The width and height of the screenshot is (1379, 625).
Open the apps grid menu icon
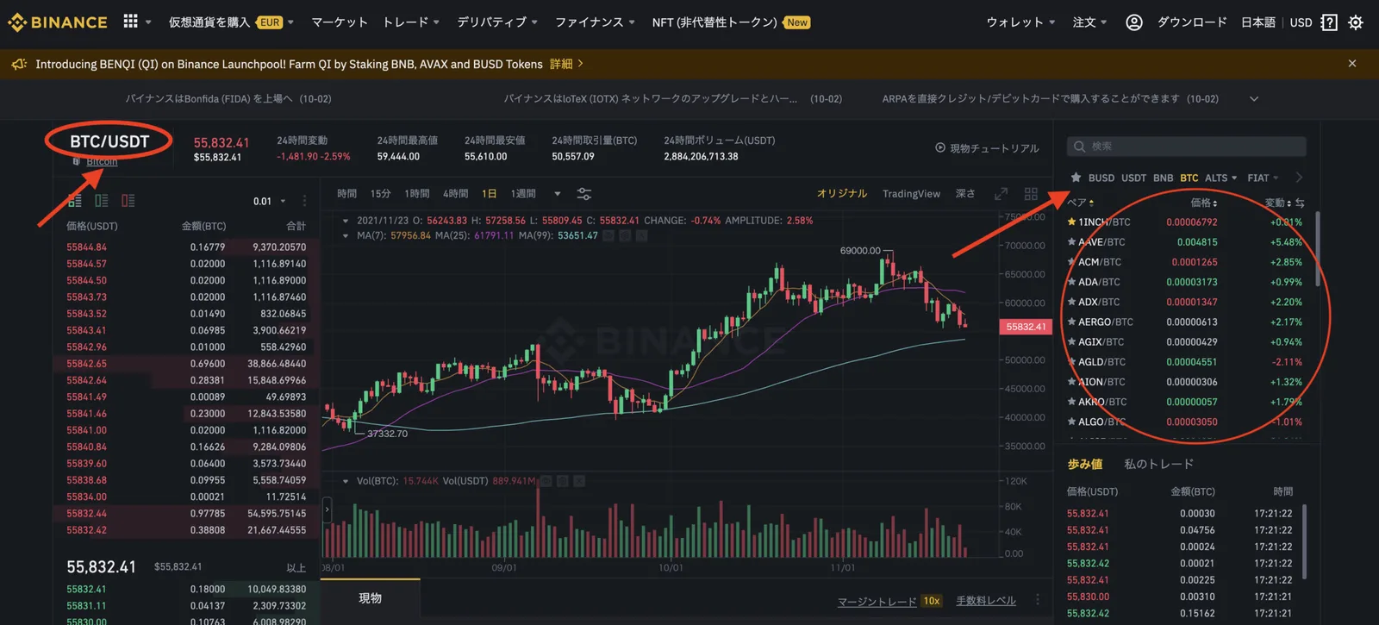(130, 22)
